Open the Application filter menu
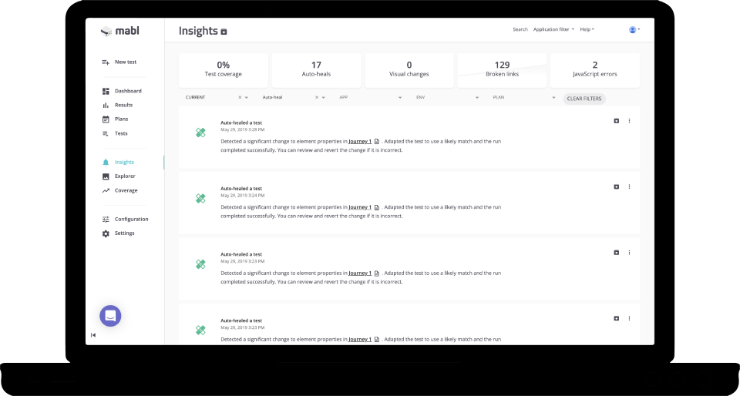Screen dimensions: 740x396 click(x=553, y=29)
